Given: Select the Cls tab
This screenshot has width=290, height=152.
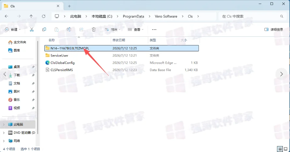Looking at the screenshot, I should pos(33,6).
